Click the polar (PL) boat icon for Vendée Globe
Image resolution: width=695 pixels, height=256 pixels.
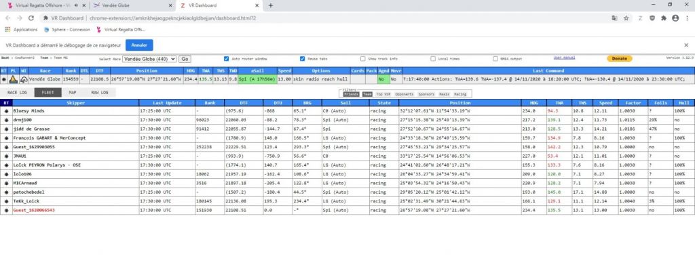14,79
